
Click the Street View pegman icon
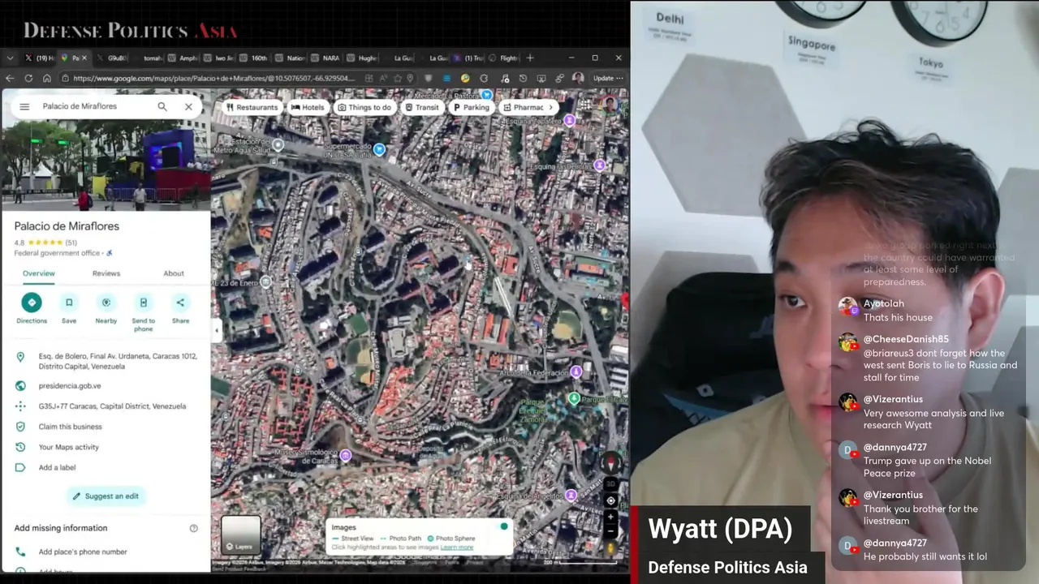(x=611, y=549)
